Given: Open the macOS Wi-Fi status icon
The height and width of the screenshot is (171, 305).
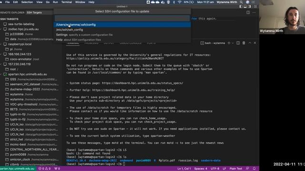Looking at the screenshot, I should click(x=180, y=2).
